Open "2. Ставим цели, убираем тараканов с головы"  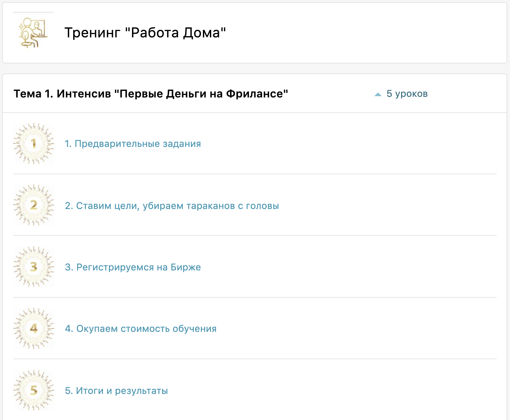click(172, 206)
